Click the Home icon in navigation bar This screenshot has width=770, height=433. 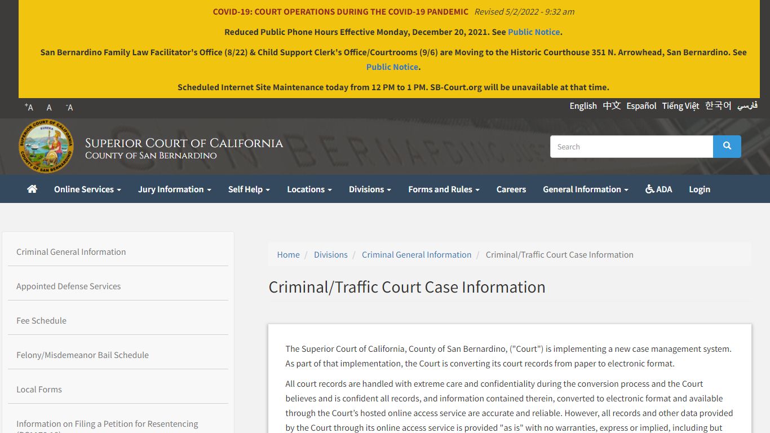pos(32,189)
